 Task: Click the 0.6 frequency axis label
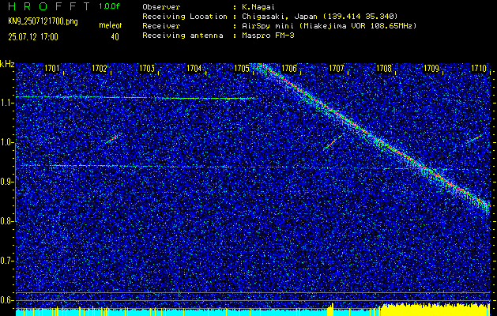(x=6, y=300)
